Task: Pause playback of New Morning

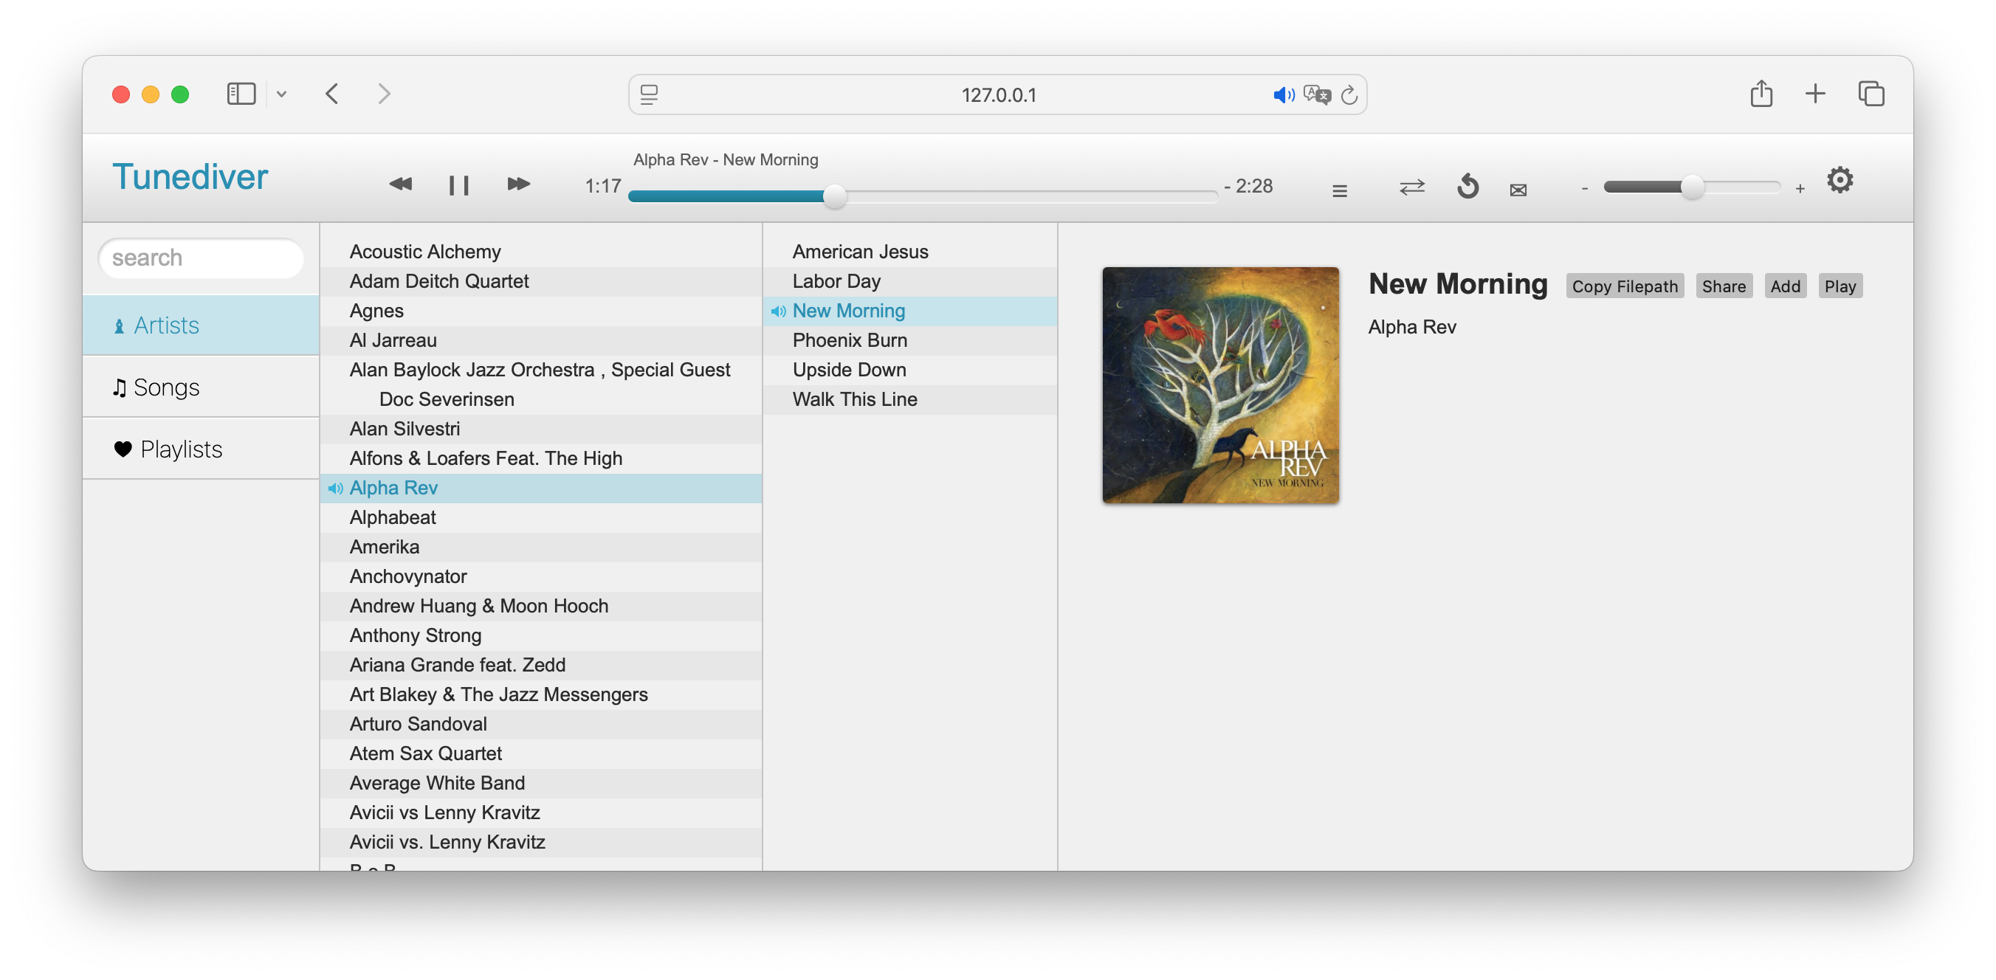Action: point(458,184)
